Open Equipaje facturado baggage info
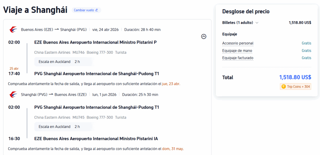Screen dimensions: 320x155 237,58
